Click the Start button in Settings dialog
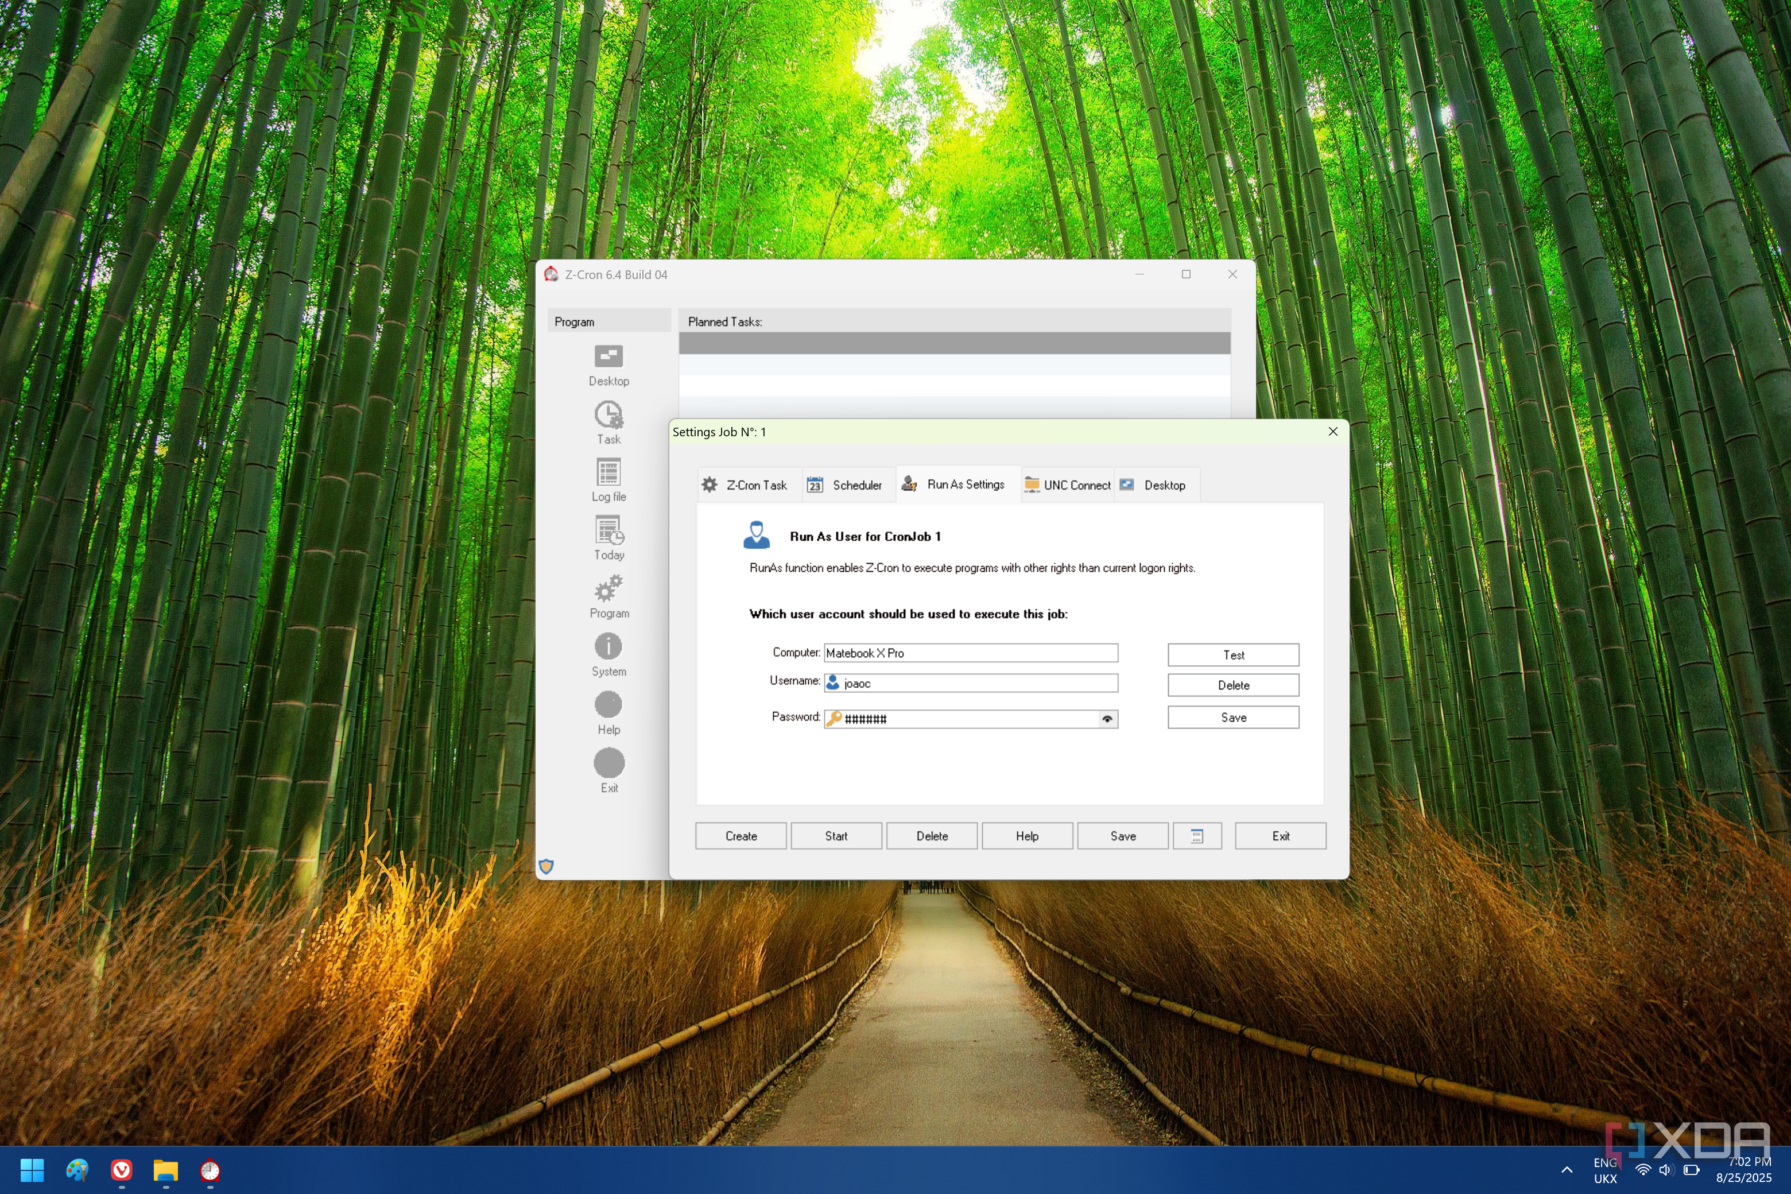This screenshot has width=1791, height=1194. point(836,836)
